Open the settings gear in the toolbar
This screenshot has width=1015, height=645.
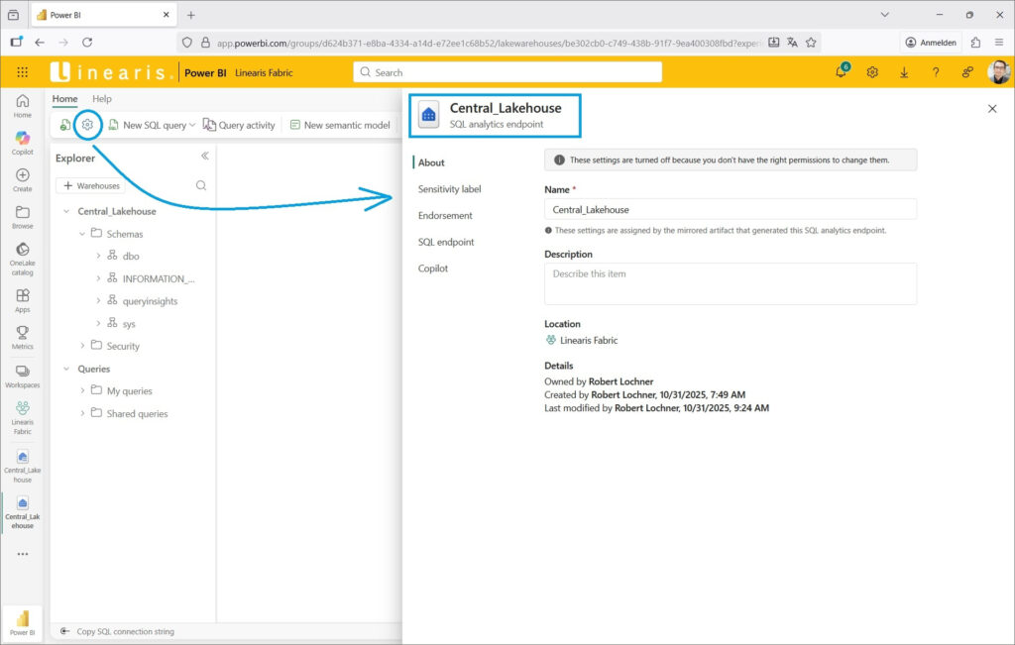(88, 125)
